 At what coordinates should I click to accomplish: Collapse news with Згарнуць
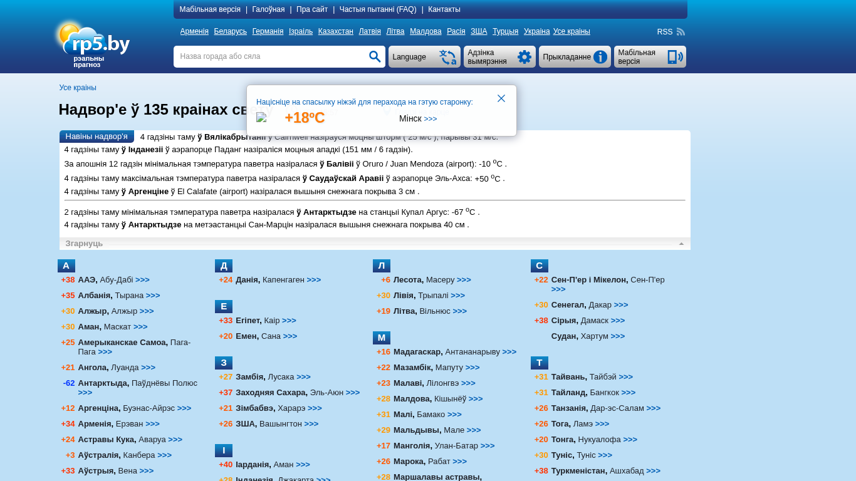pyautogui.click(x=84, y=244)
